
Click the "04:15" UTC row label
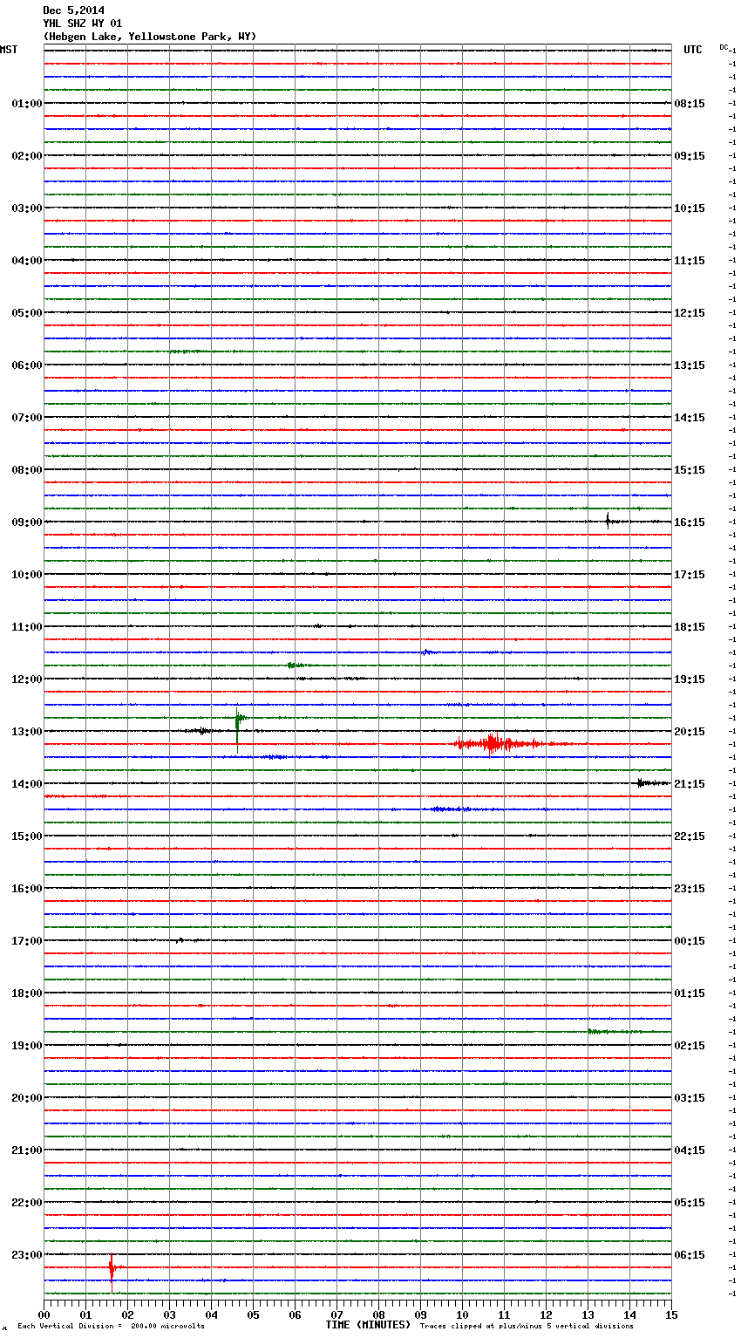pyautogui.click(x=690, y=1150)
